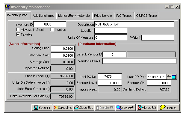Click the Units In Stock (+) value field
This screenshot has width=186, height=116.
click(x=63, y=76)
